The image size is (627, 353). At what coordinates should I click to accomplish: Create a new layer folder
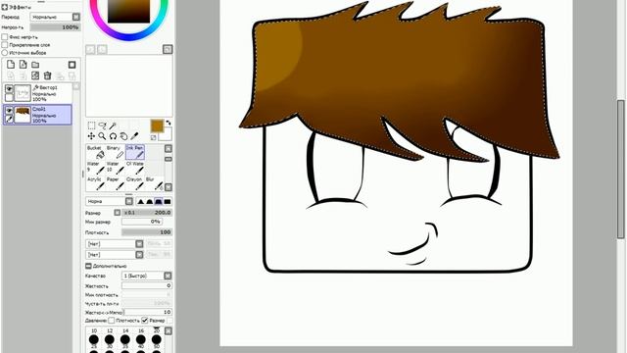[35, 65]
